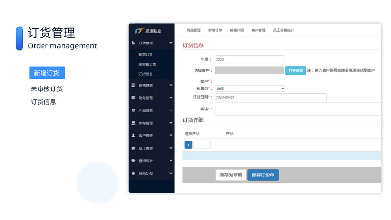Image resolution: width=391 pixels, height=220 pixels.
Task: Open the 商品管理 top tab
Action: pos(194,30)
